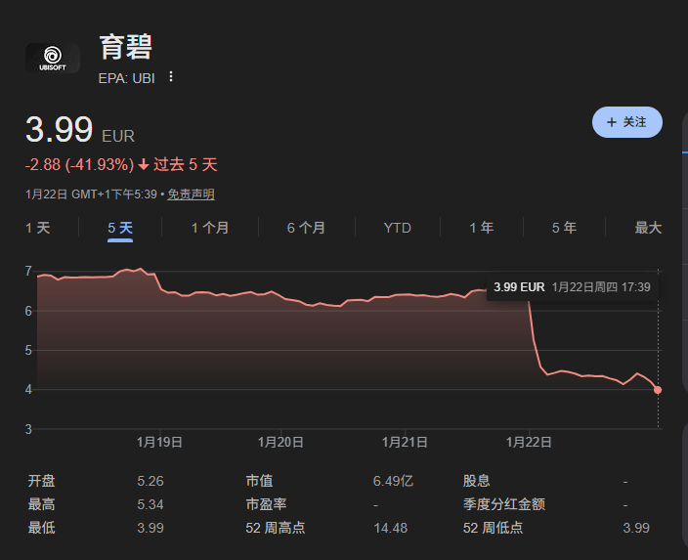The height and width of the screenshot is (560, 688).
Task: Click the 育碧 company title
Action: click(126, 46)
